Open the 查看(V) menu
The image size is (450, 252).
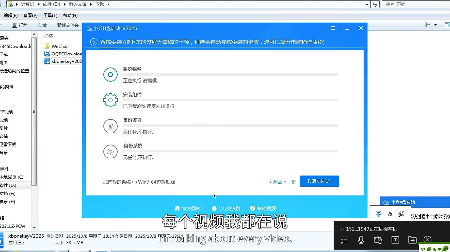coord(30,15)
